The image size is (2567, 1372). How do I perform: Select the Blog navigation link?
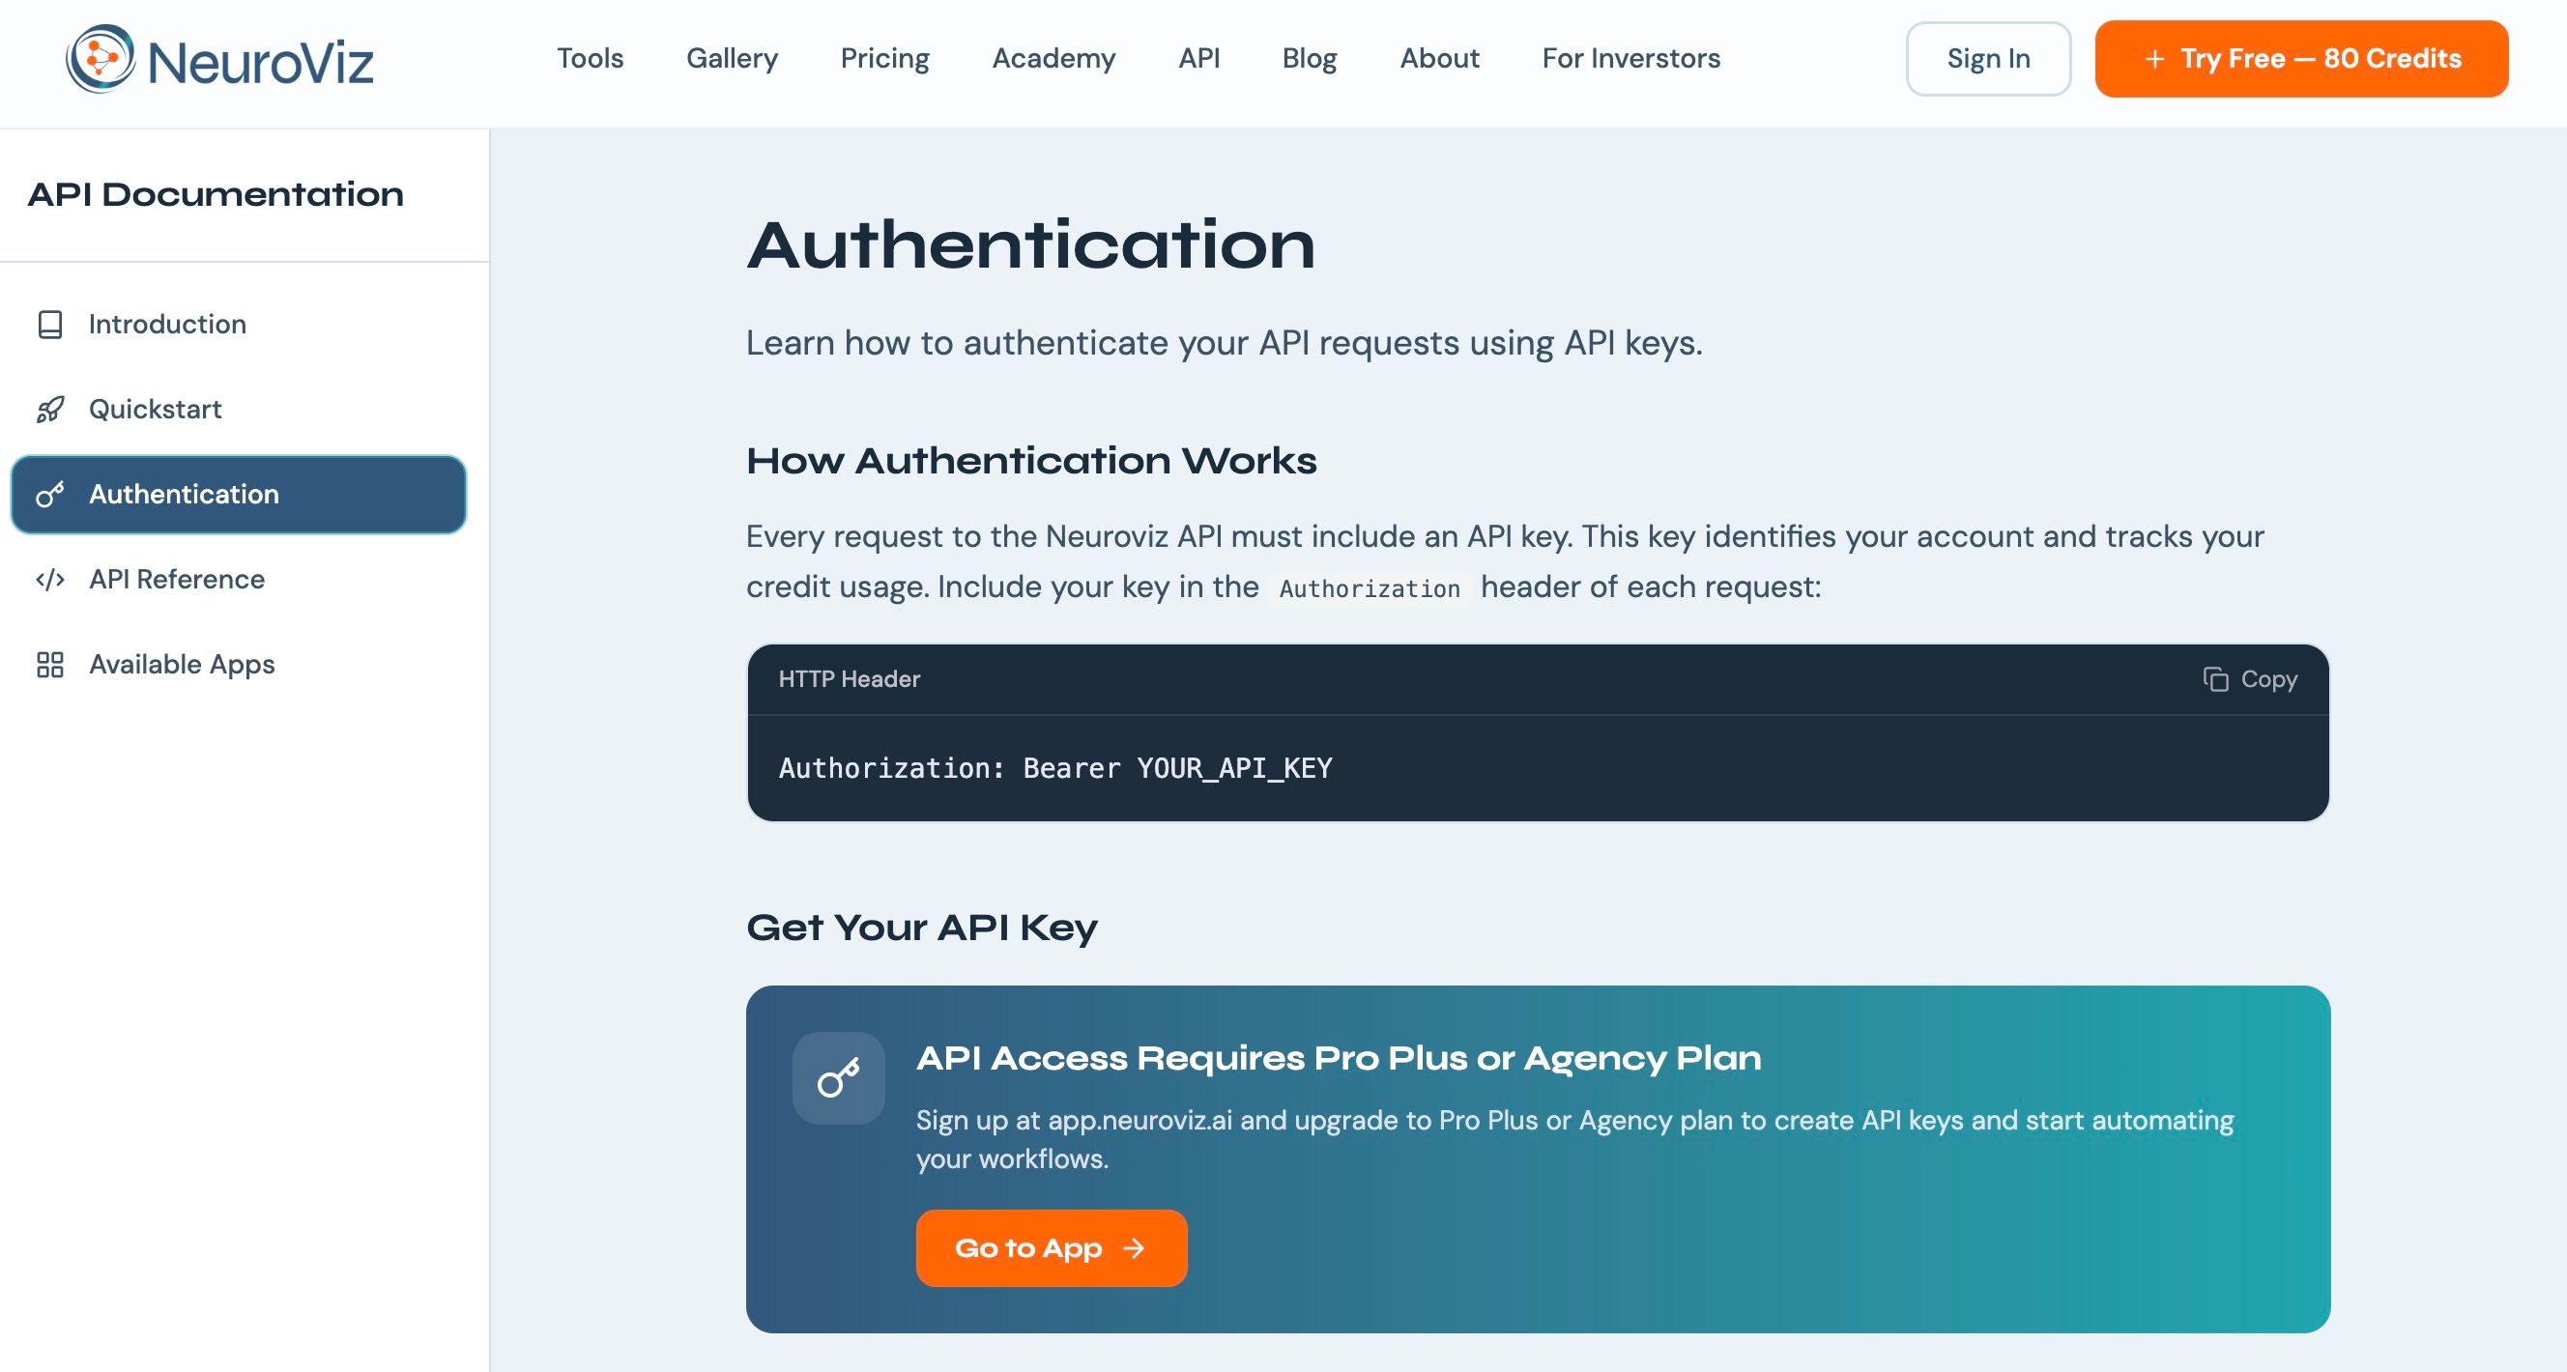pos(1309,59)
